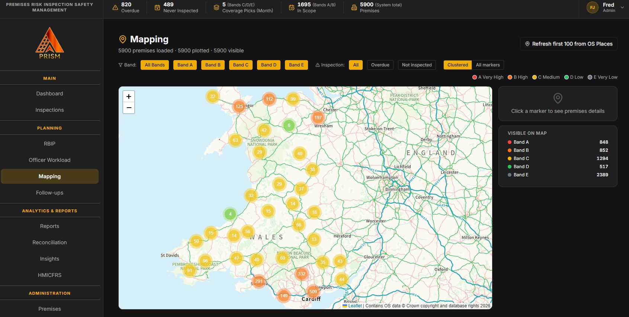Filter by Overdue inspections
Image resolution: width=629 pixels, height=317 pixels.
(380, 65)
